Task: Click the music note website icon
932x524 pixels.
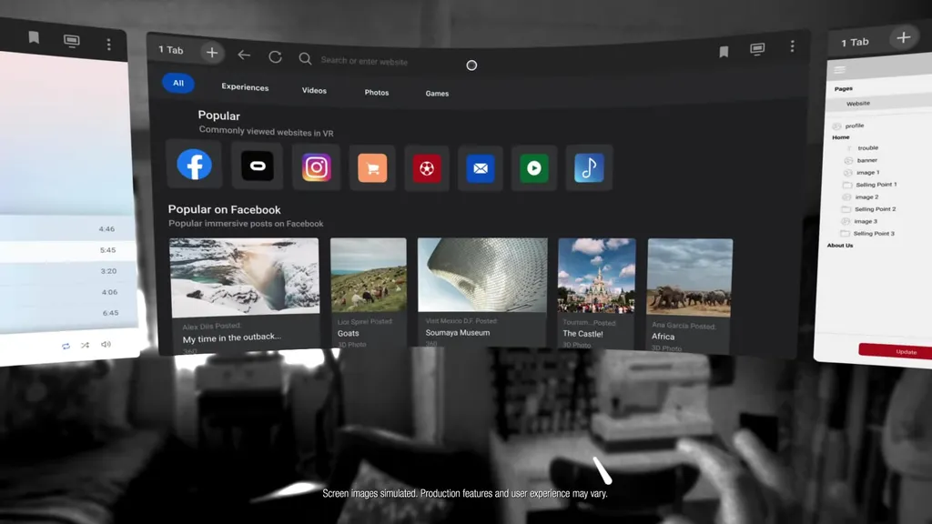Action: coord(588,167)
